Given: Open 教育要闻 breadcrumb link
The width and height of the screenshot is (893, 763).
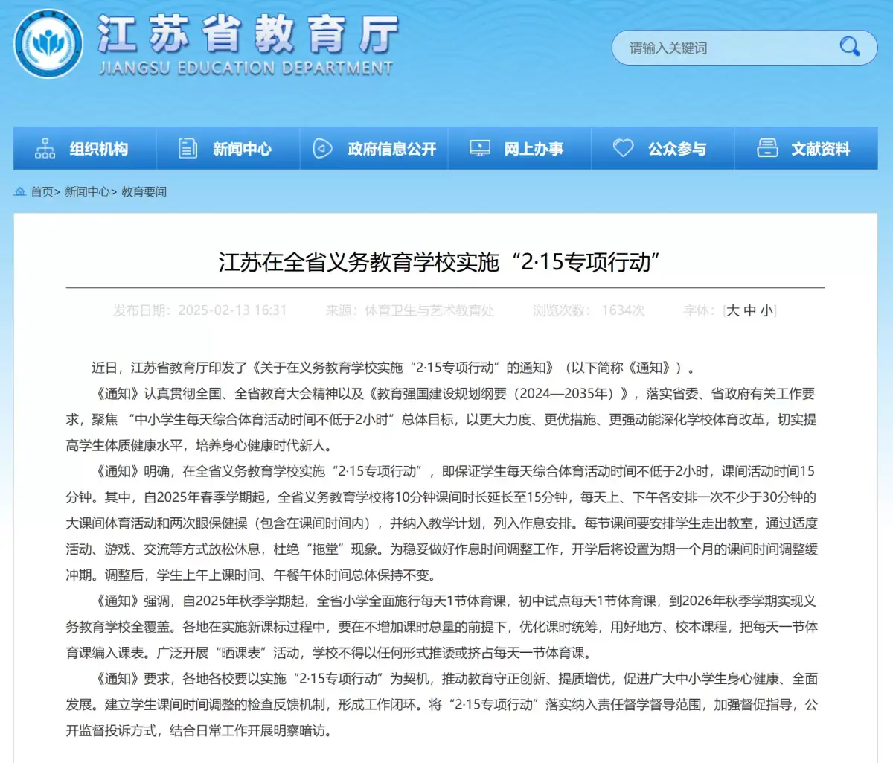Looking at the screenshot, I should [144, 192].
